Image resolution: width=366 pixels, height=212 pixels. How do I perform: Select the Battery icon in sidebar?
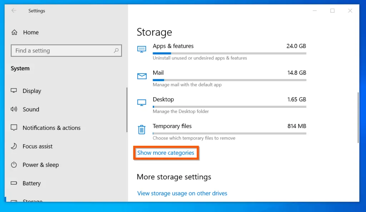point(14,183)
